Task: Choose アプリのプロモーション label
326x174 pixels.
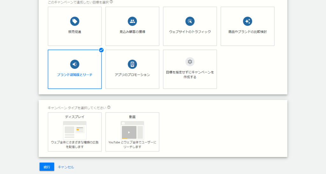Action: pyautogui.click(x=132, y=75)
